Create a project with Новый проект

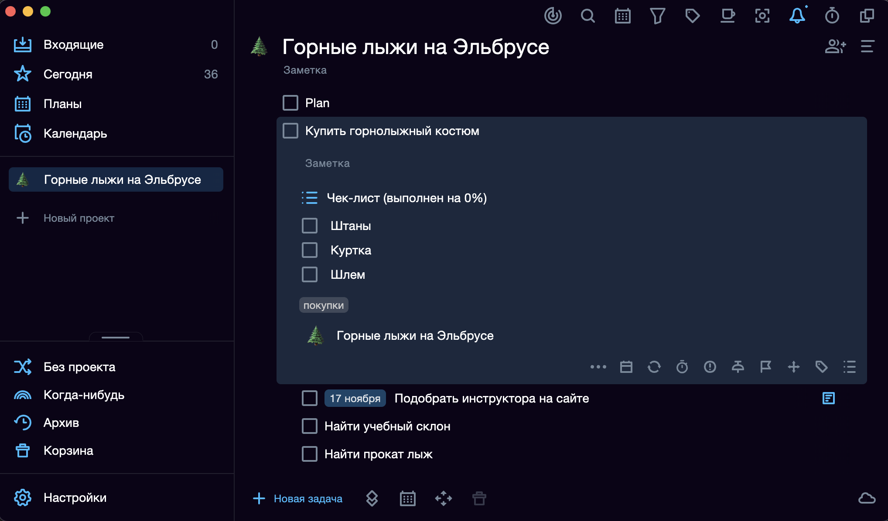tap(65, 218)
